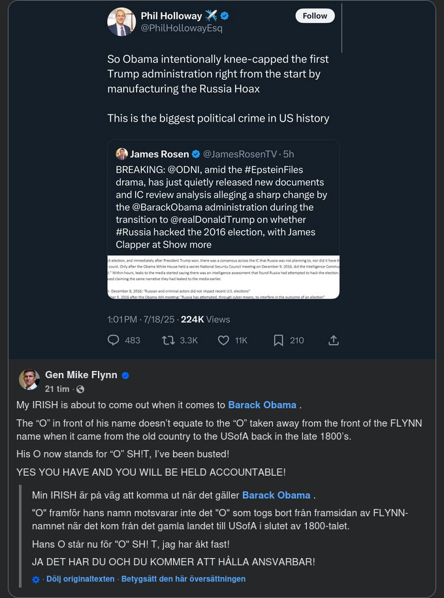The image size is (444, 598).
Task: Click Gen Mike Flynn's verified badge
Action: tap(125, 376)
